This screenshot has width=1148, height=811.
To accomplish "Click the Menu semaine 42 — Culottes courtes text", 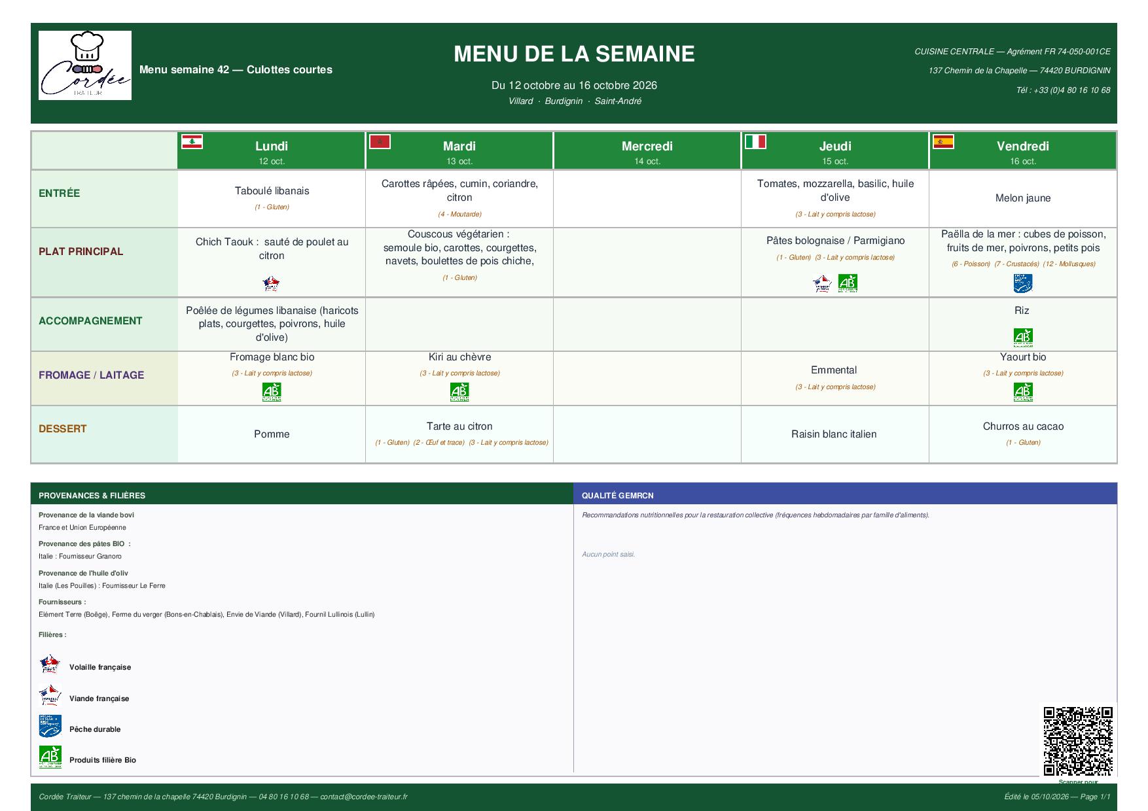I will click(236, 69).
